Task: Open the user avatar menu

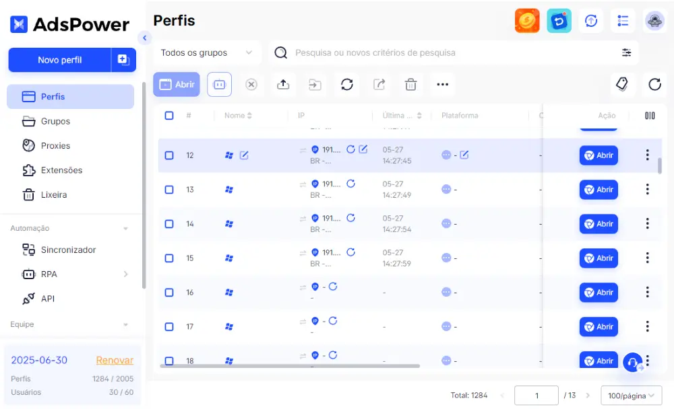Action: tap(654, 21)
